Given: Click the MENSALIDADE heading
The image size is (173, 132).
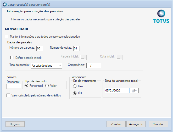Looking at the screenshot, I should coord(17,29).
